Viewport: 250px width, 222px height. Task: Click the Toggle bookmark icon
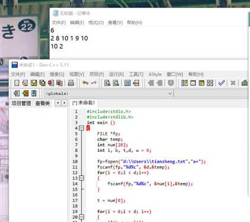pyautogui.click(x=25, y=93)
